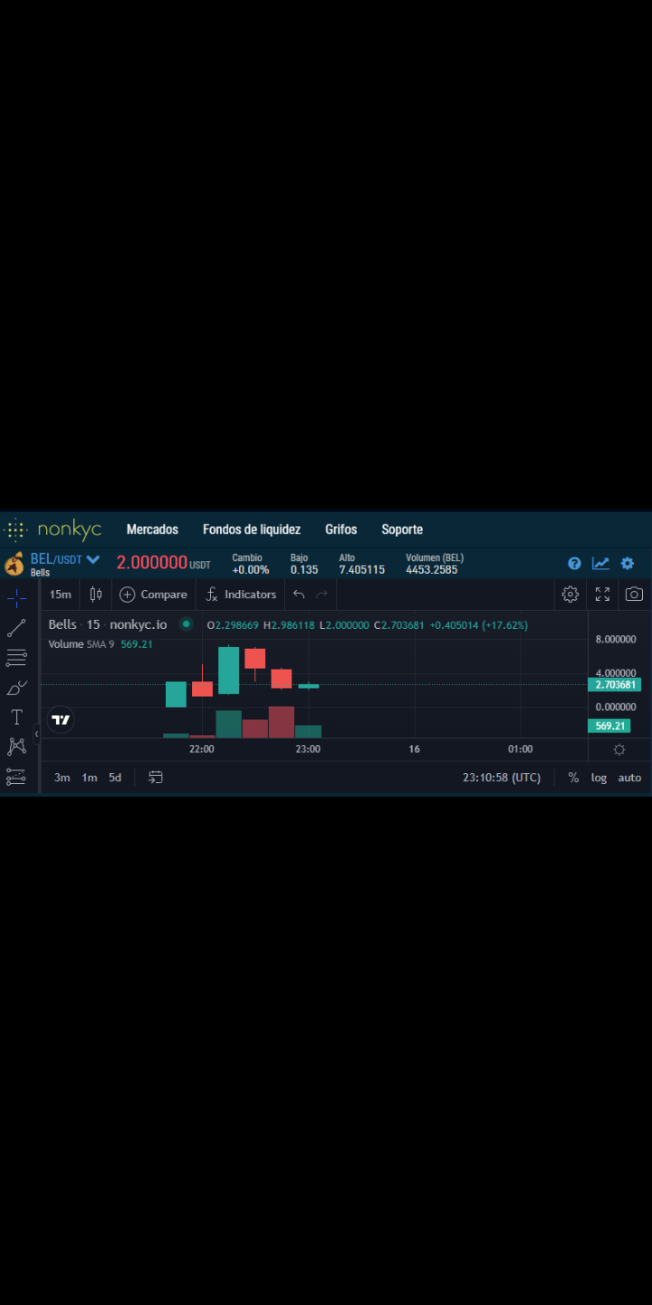Viewport: 652px width, 1305px height.
Task: Open the Indicators dialog
Action: [x=241, y=594]
